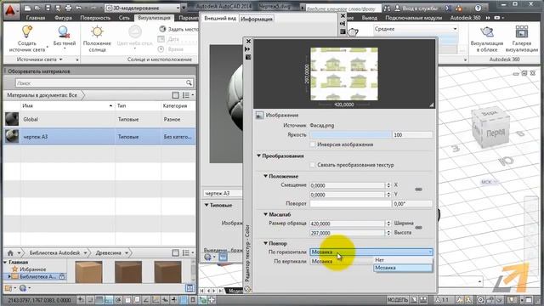Click the Ширина sample size field
The height and width of the screenshot is (306, 544).
348,224
